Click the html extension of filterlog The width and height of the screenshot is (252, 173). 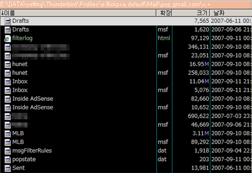(164, 38)
